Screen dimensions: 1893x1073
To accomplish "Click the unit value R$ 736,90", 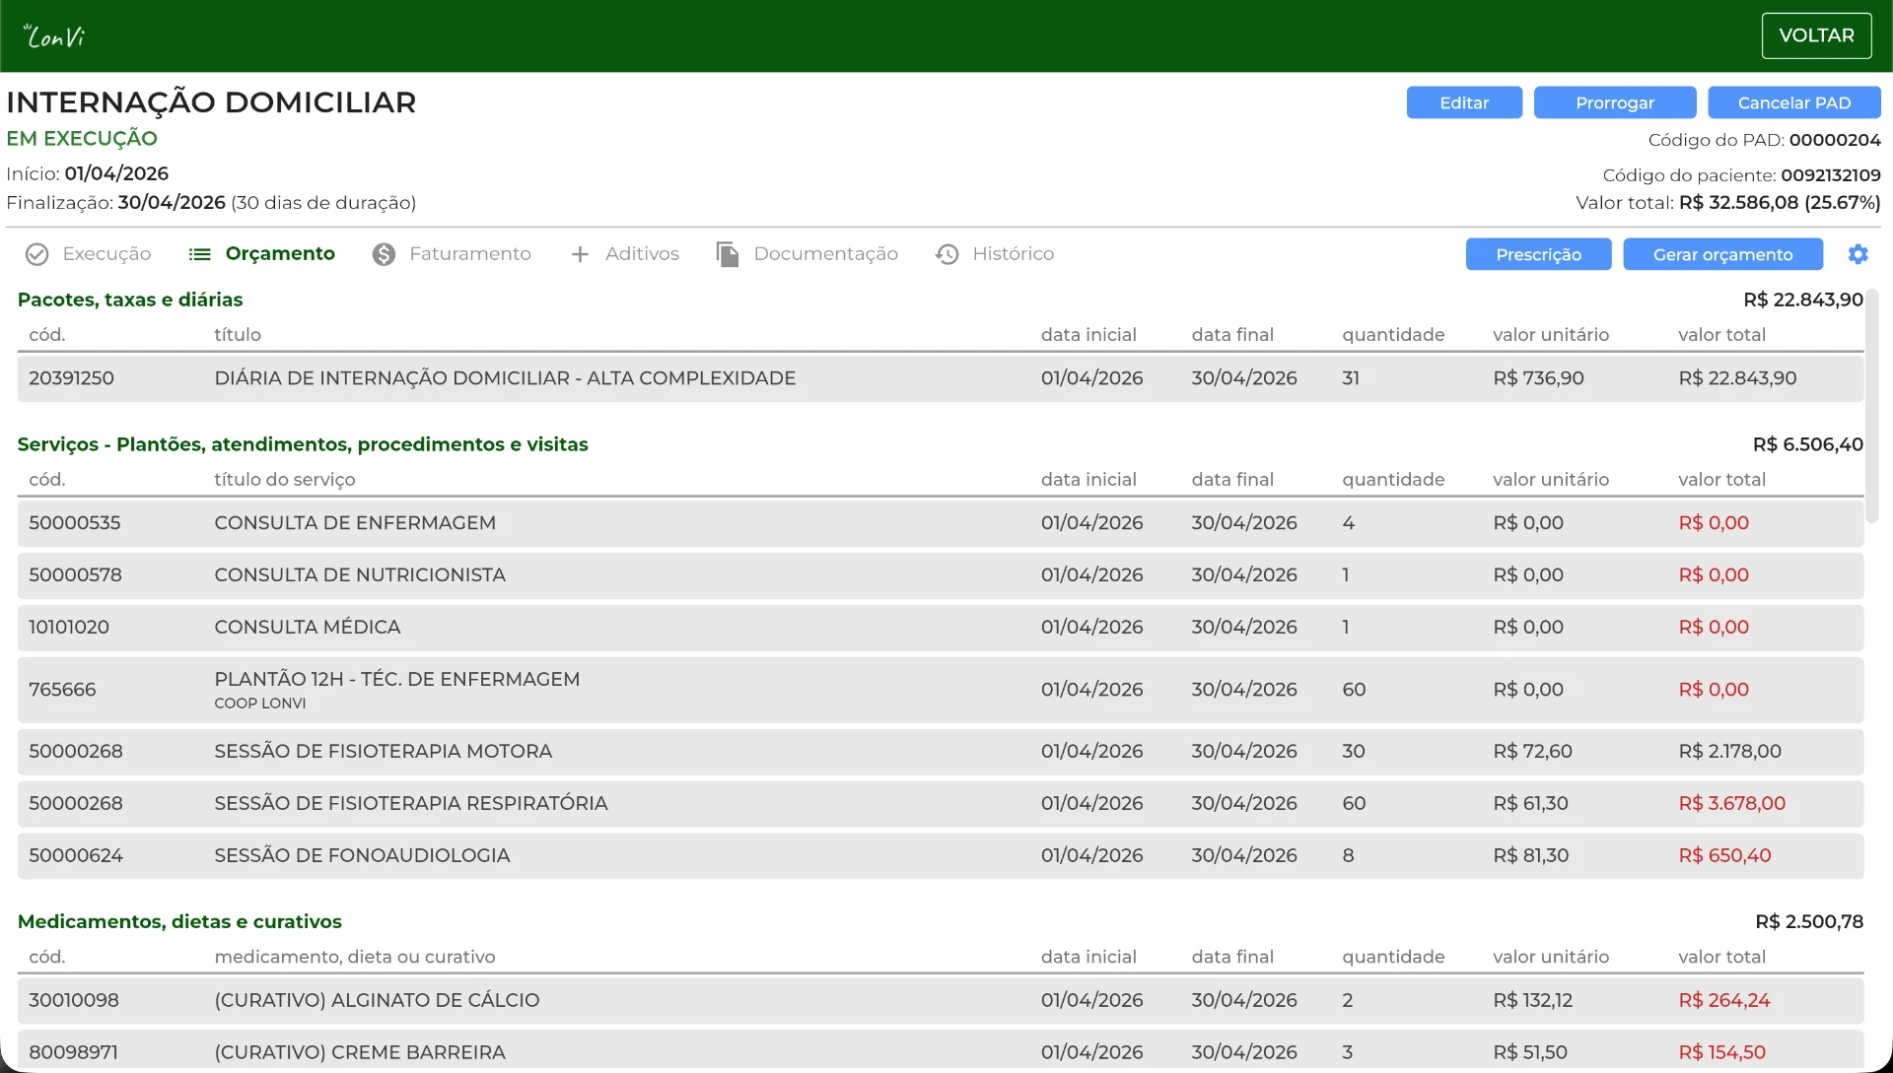I will 1538,378.
